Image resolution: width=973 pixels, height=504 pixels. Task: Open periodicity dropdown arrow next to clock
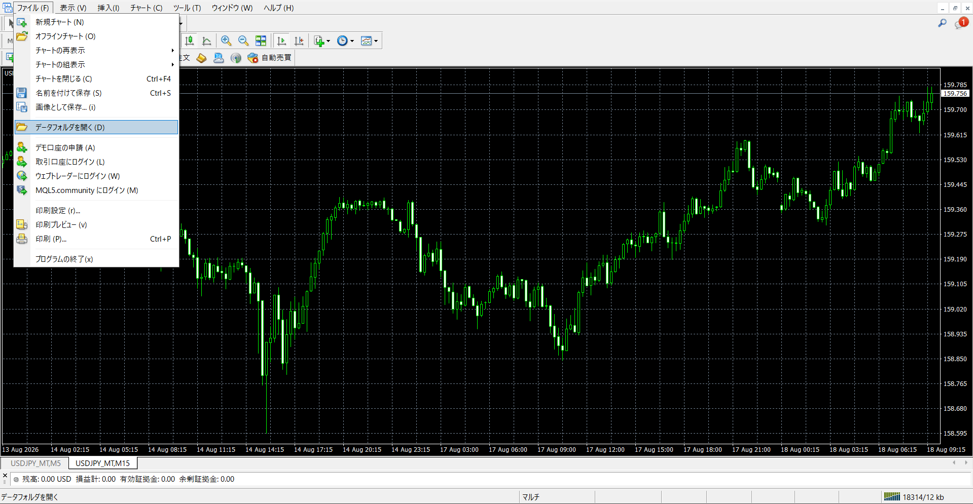pos(352,41)
